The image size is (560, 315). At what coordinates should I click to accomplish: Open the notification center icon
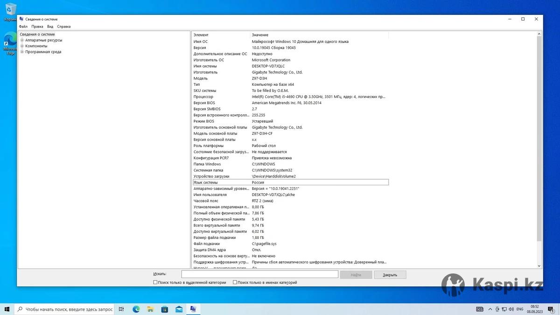click(550, 309)
